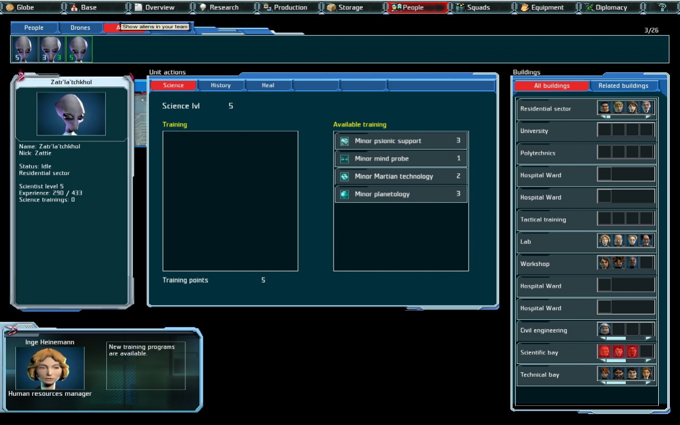Open help with the question mark icon

coord(662,7)
